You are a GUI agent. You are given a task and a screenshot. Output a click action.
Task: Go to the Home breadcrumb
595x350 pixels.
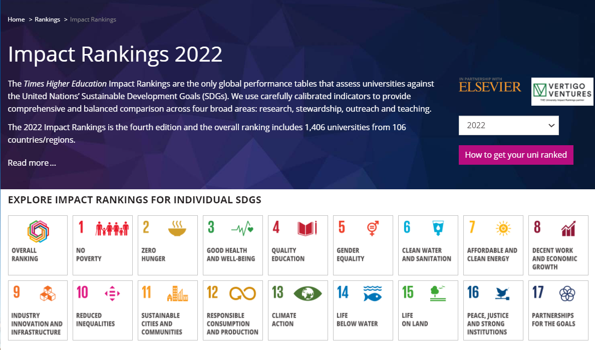(x=17, y=20)
